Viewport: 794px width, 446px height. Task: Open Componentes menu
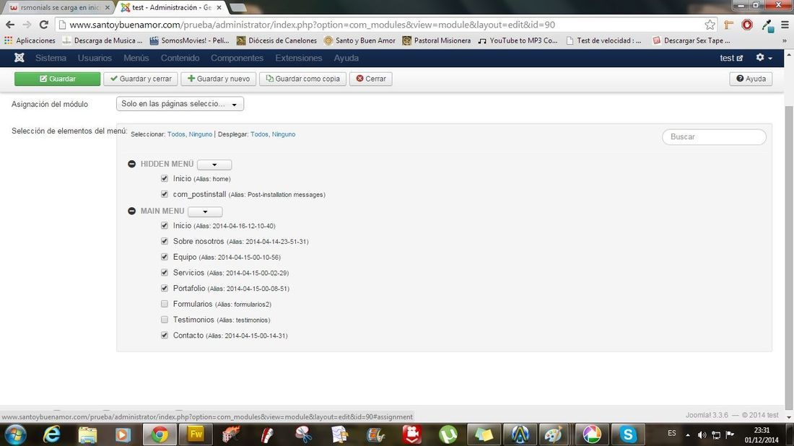(237, 58)
